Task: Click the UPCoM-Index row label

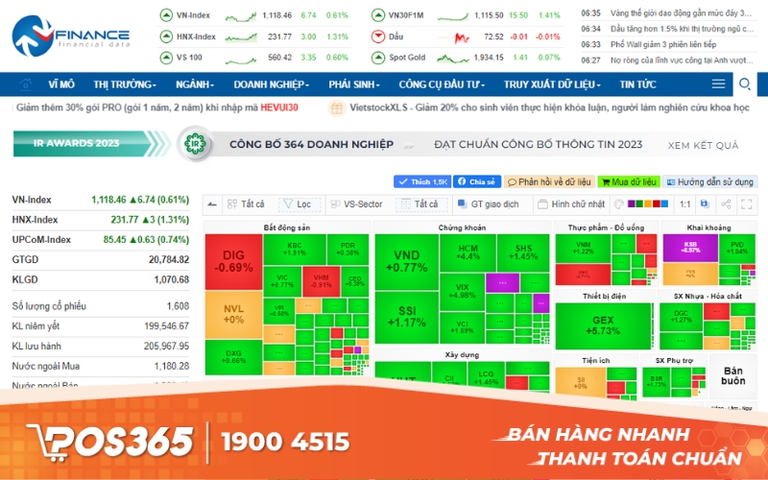Action: (x=41, y=239)
